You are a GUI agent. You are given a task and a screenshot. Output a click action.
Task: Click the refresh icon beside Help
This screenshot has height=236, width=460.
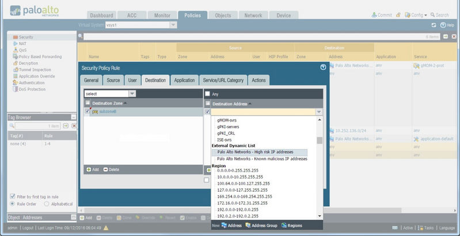(434, 25)
